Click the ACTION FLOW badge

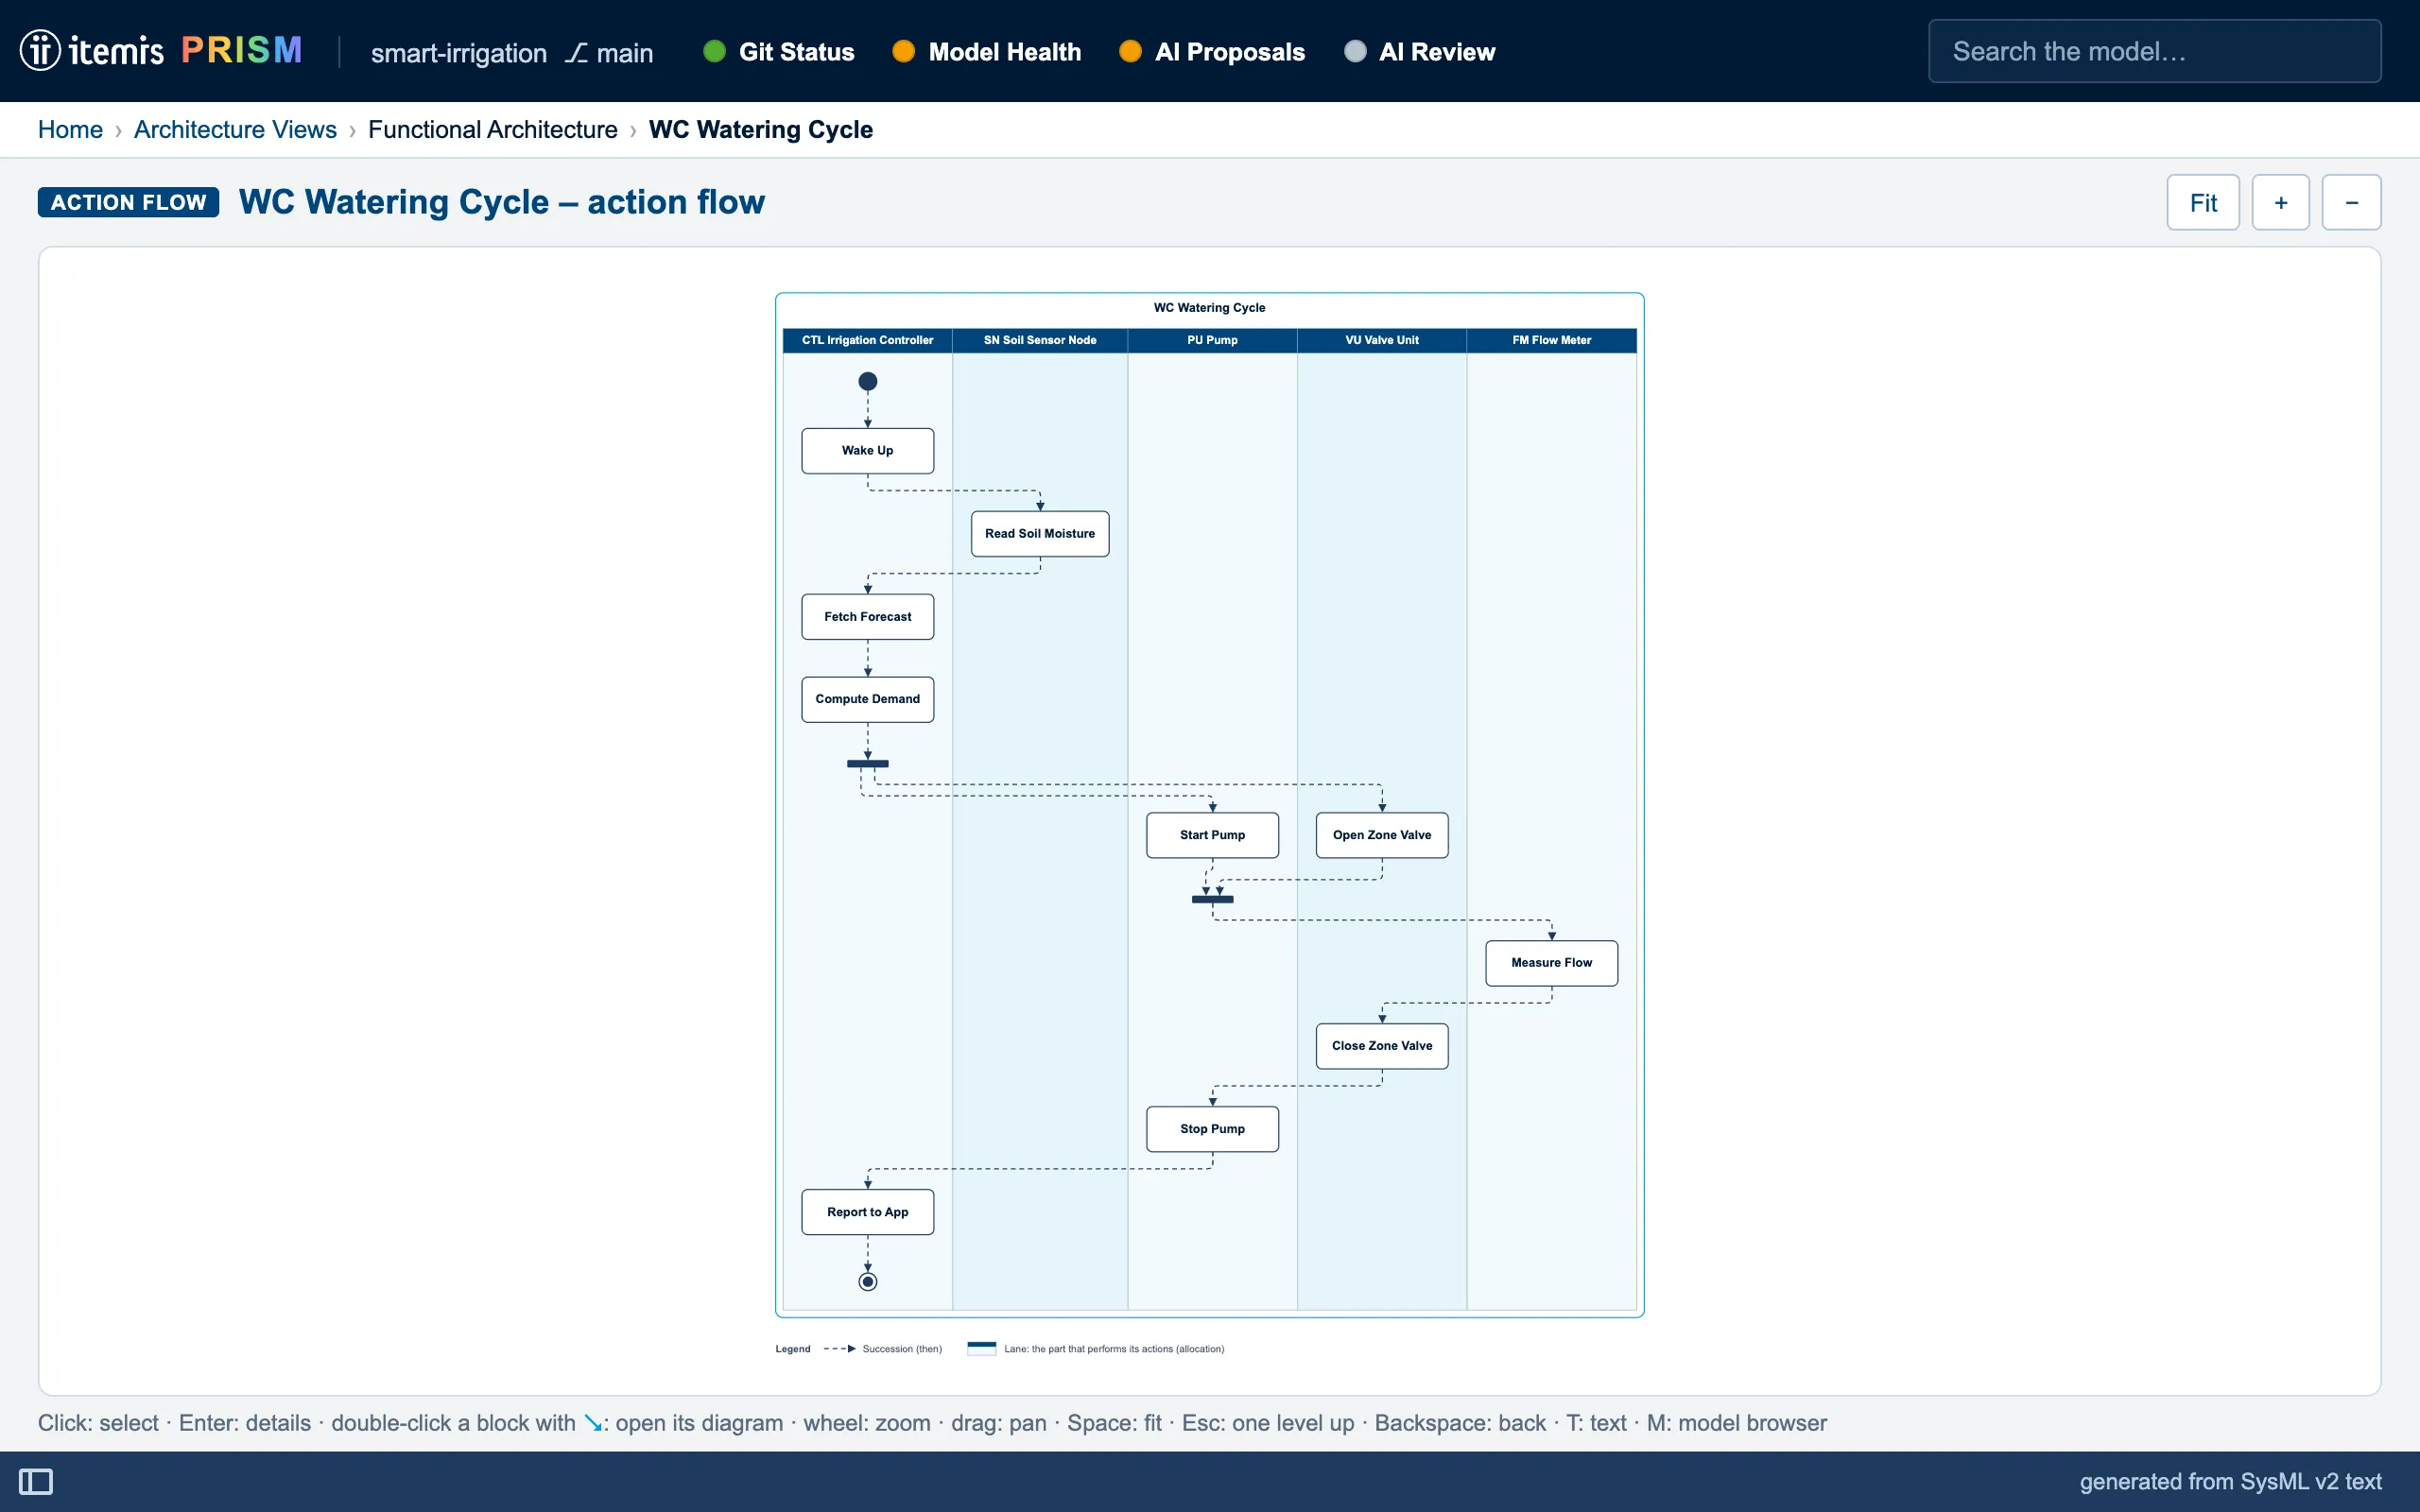tap(128, 202)
